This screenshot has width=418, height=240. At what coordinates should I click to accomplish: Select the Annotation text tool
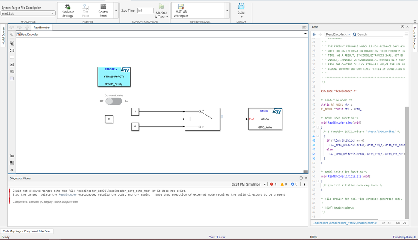point(12,65)
